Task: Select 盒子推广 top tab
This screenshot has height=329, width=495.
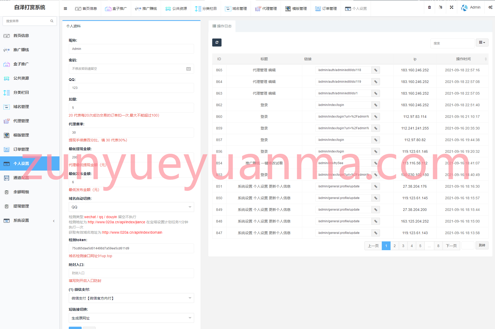Action: (x=116, y=9)
